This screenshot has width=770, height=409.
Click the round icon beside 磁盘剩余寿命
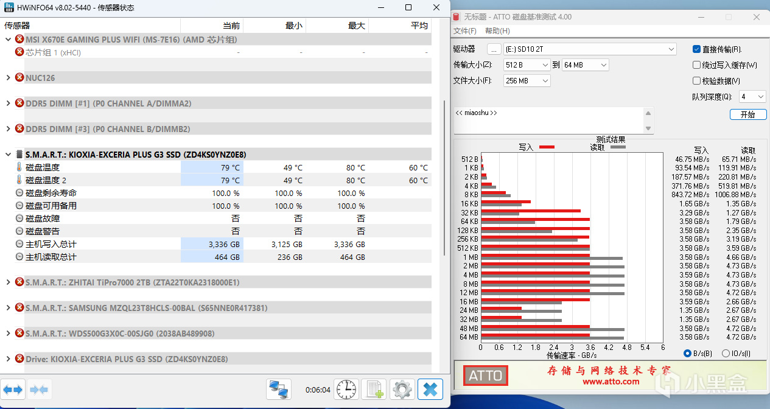tap(19, 193)
